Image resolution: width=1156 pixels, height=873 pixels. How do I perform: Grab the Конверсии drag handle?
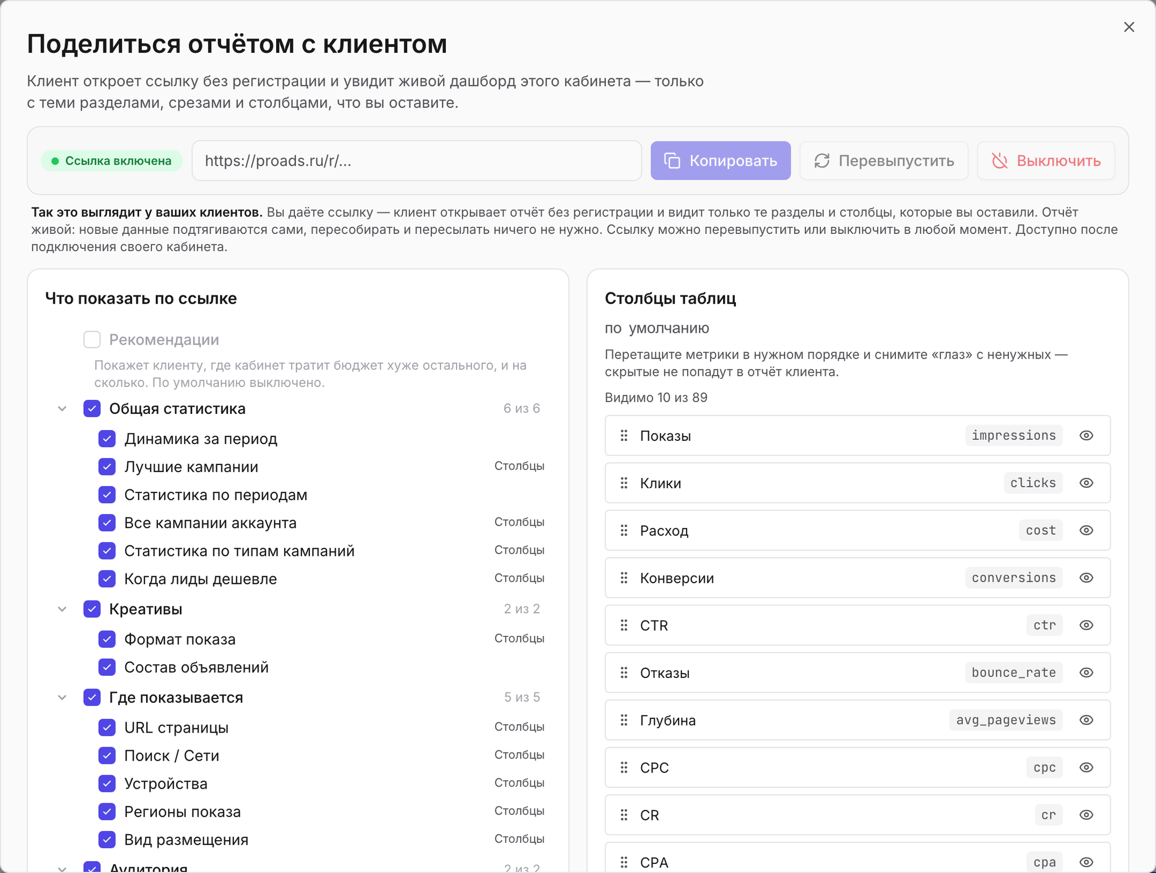click(624, 578)
